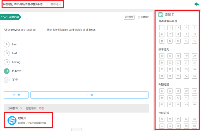This screenshot has height=131, width=201.
Task: Jump to question 15 in answer card
Action: pyautogui.click(x=195, y=41)
